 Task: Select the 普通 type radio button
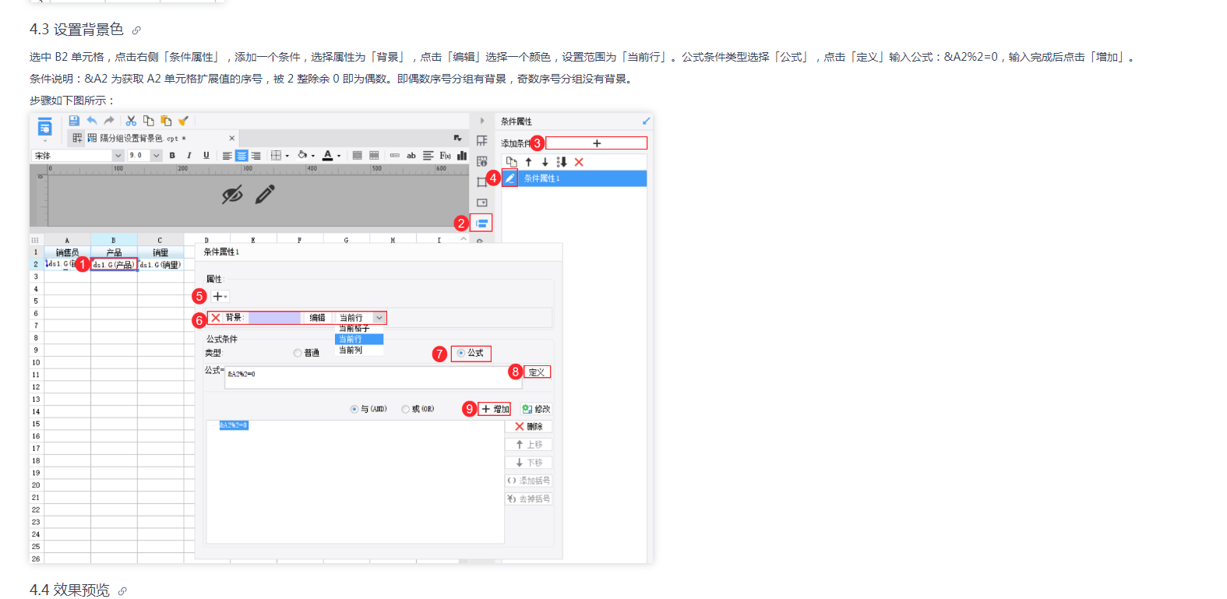tap(298, 353)
